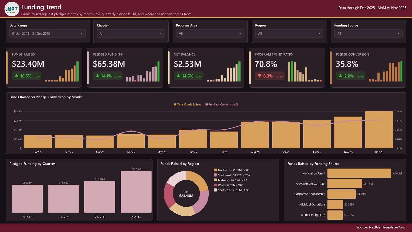Select the Dec'25 bar in monthly chart
Screen dimensions: 412x232
point(379,130)
